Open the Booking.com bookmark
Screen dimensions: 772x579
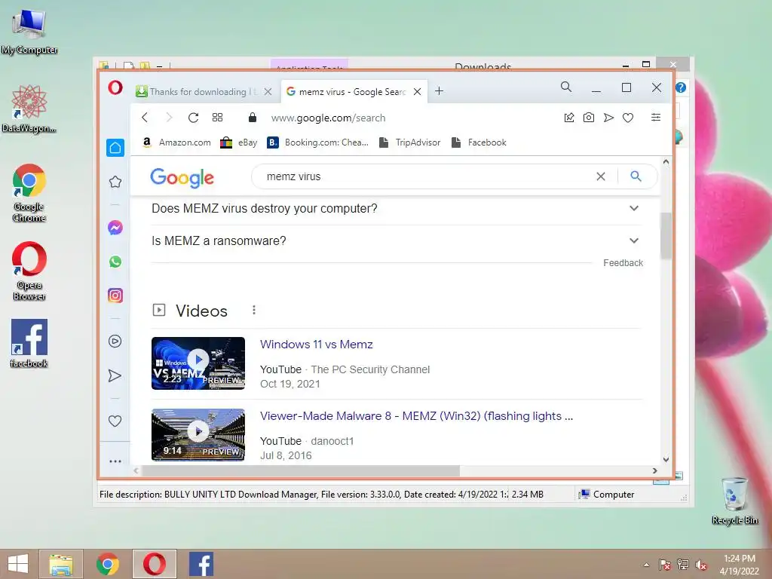pos(318,142)
